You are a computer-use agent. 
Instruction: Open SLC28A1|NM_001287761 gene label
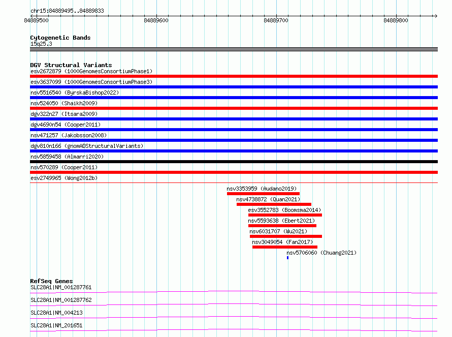(x=61, y=287)
